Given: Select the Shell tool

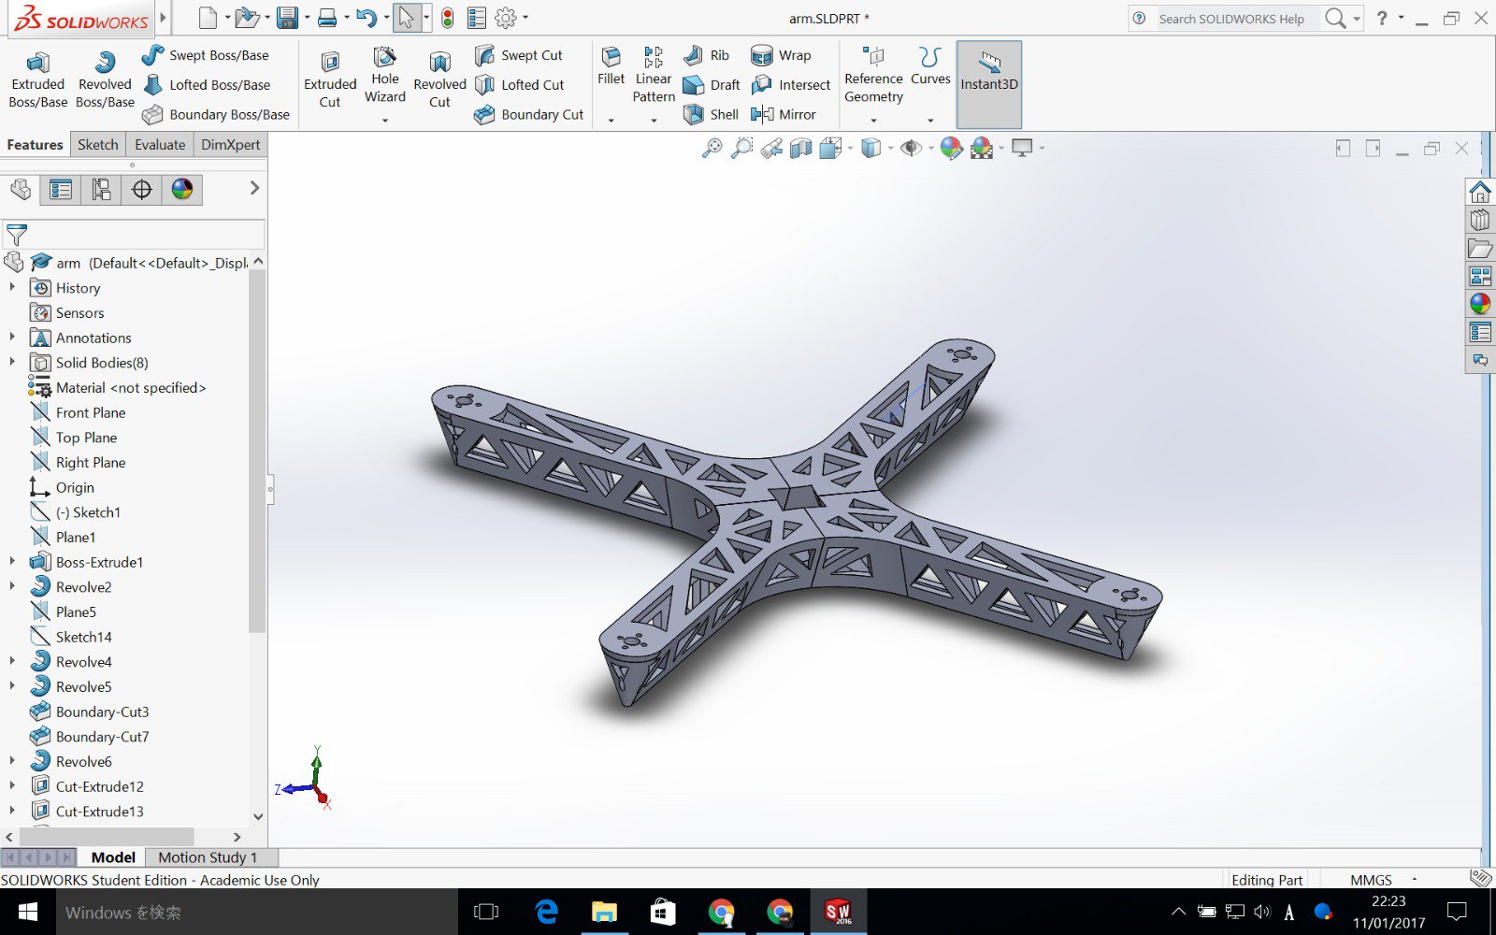Looking at the screenshot, I should coord(712,114).
